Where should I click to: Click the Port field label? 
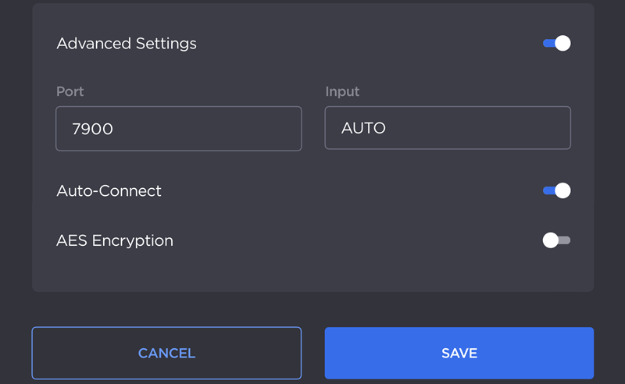(x=70, y=91)
